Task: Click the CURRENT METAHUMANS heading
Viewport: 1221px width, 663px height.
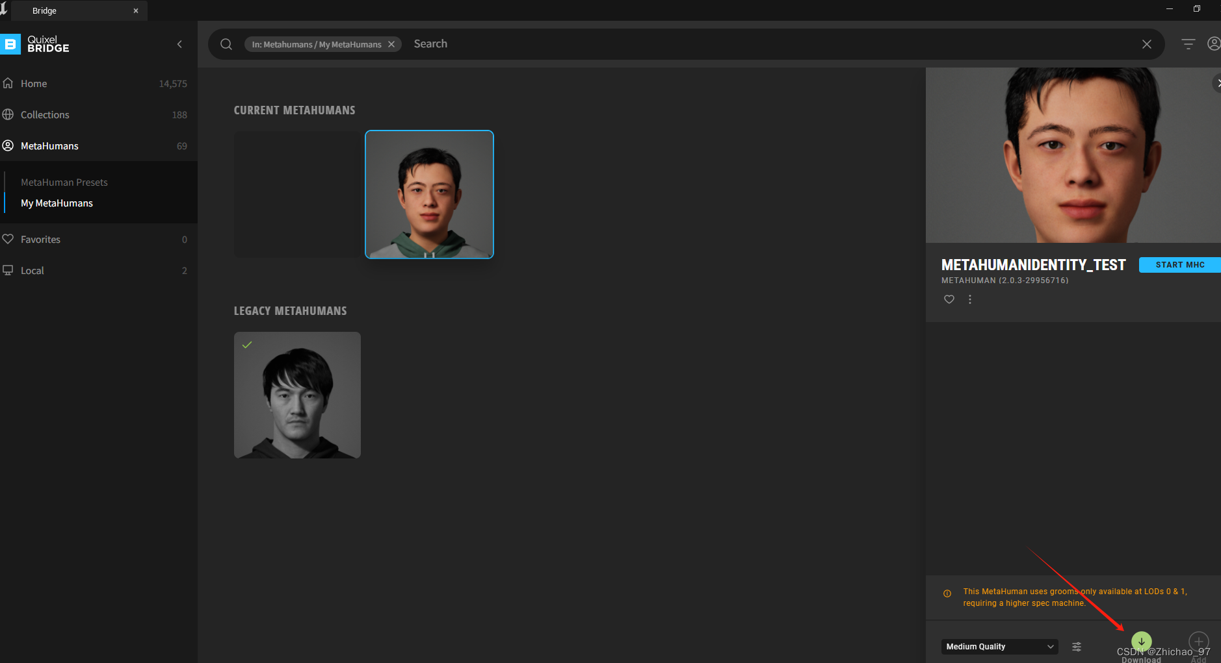Action: (x=295, y=110)
